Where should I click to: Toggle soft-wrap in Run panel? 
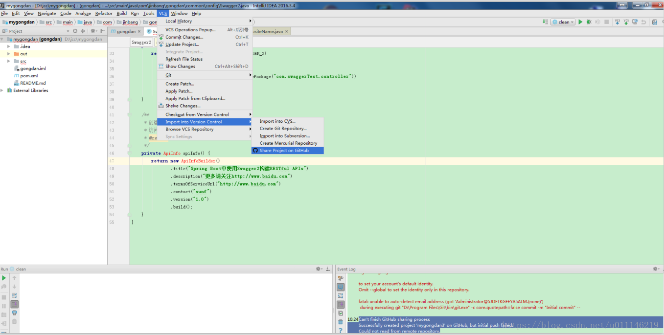click(15, 295)
